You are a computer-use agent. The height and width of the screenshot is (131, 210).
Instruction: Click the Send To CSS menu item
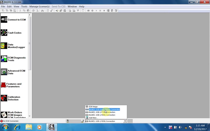(59, 6)
